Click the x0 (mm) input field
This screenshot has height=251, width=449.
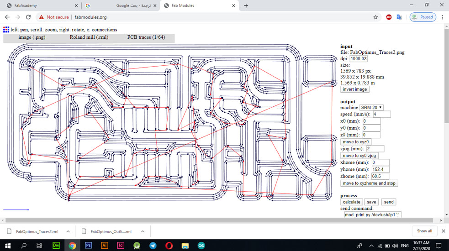[x=372, y=121]
